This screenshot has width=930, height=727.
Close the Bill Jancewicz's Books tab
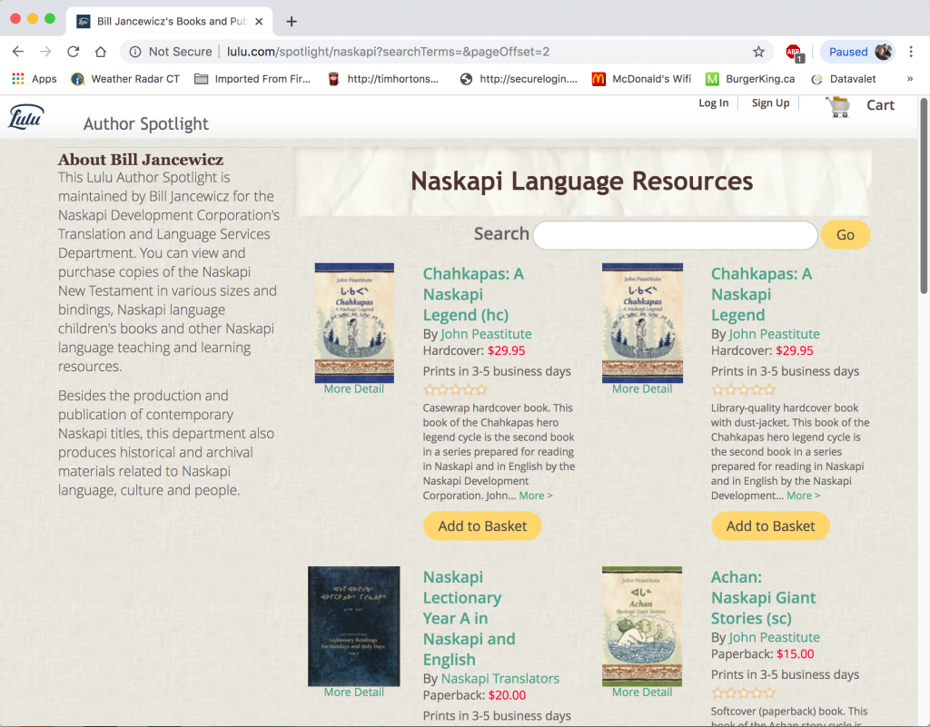259,22
